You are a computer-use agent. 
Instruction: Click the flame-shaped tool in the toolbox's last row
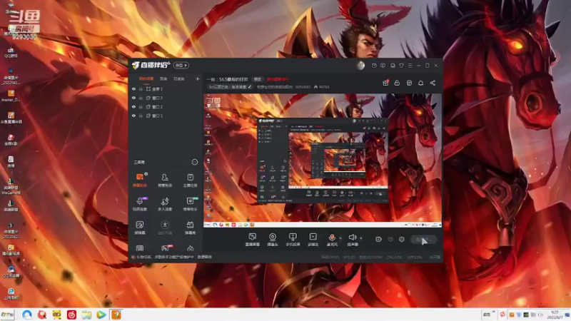coord(190,248)
